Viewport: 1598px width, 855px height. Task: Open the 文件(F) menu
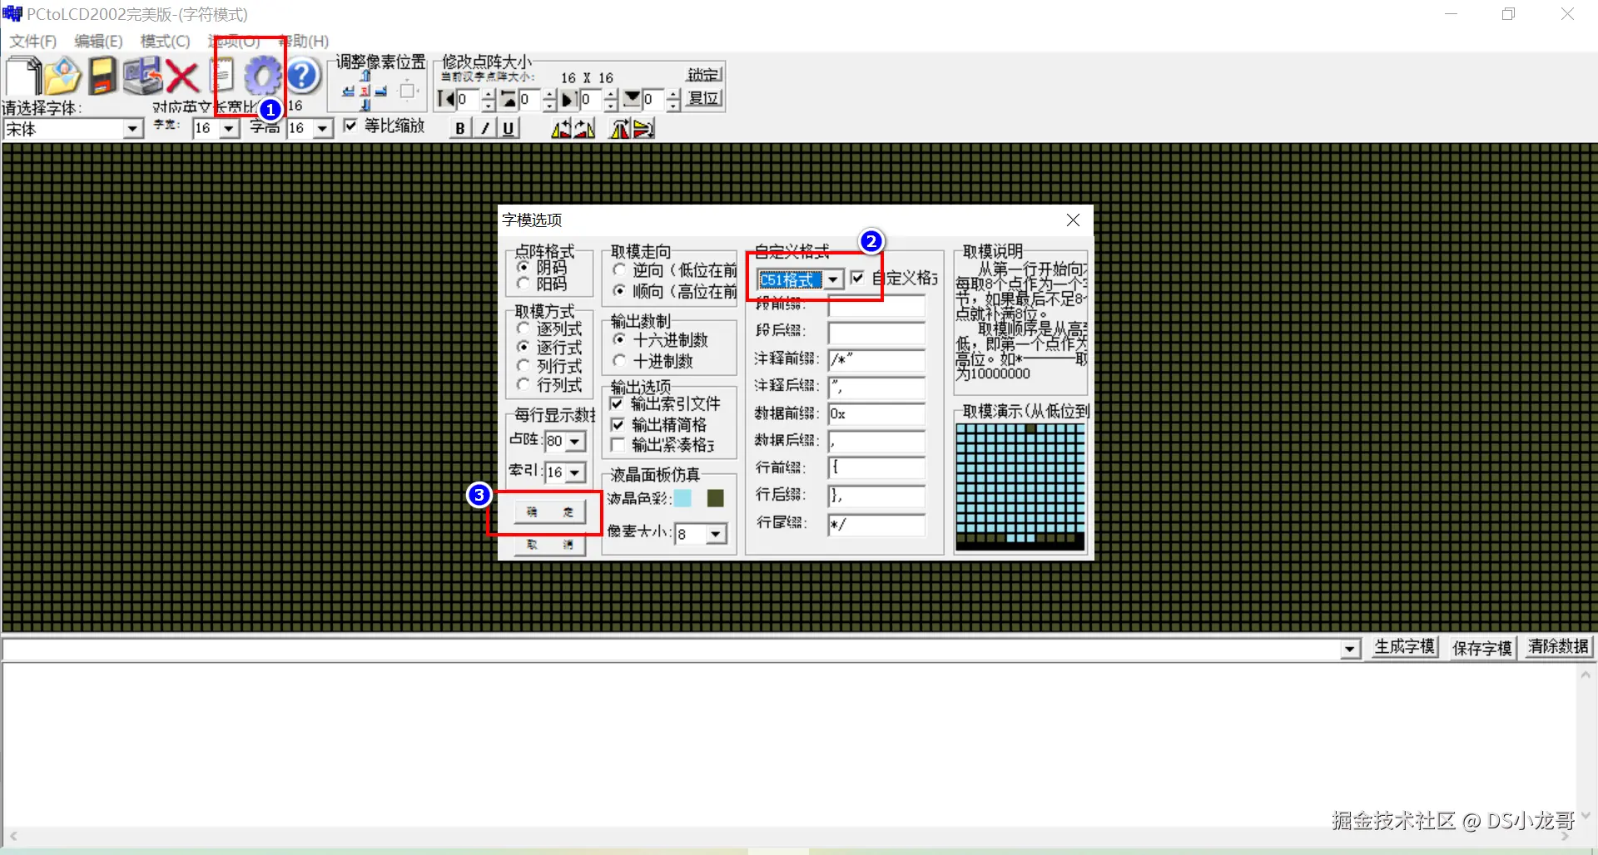[32, 41]
